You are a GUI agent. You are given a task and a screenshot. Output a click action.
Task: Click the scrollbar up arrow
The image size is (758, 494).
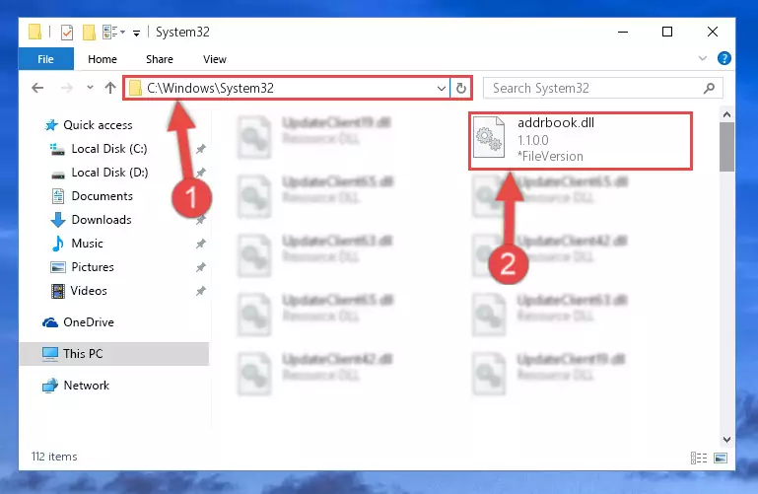(x=726, y=114)
